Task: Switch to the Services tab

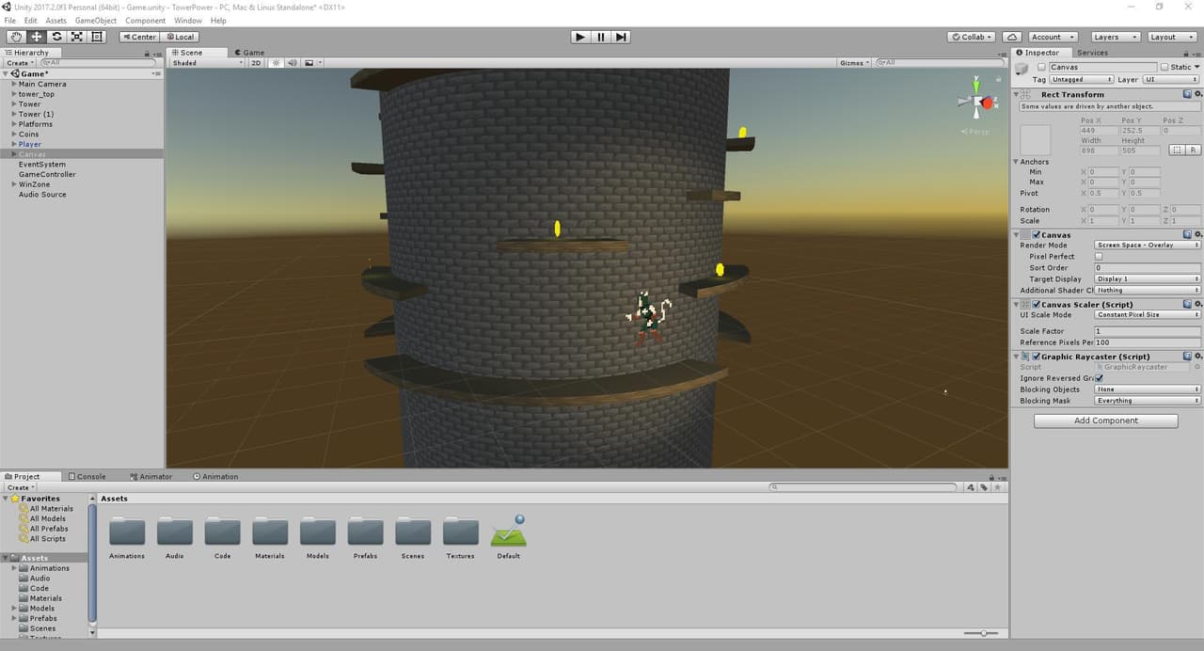Action: 1093,53
